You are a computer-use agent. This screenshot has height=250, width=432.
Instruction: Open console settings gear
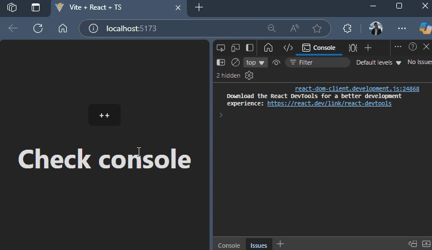point(249,75)
